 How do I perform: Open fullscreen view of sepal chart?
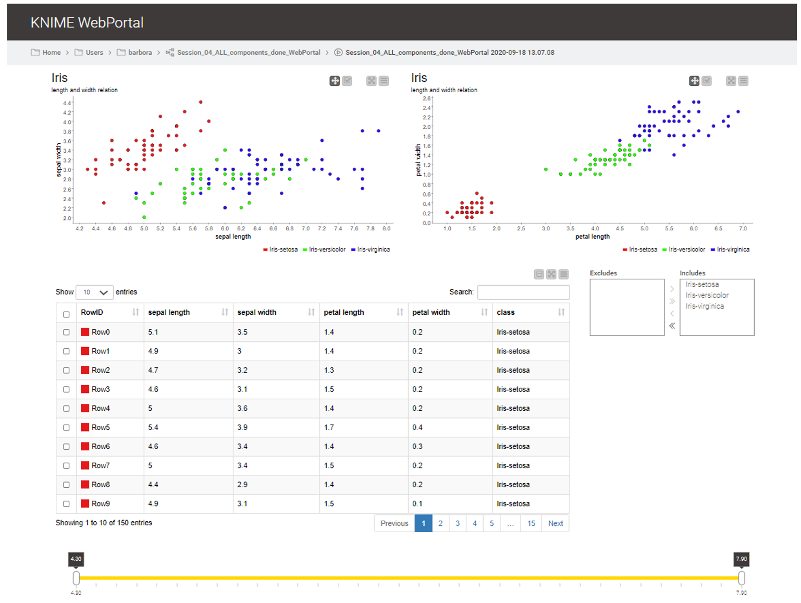pos(372,81)
